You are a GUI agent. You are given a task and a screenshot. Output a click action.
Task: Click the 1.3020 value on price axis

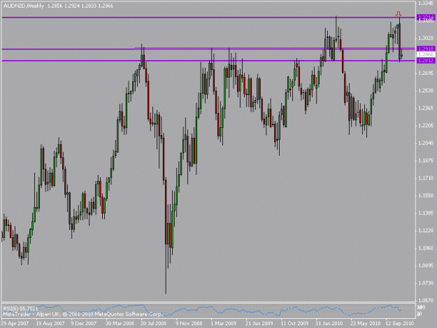[426, 38]
